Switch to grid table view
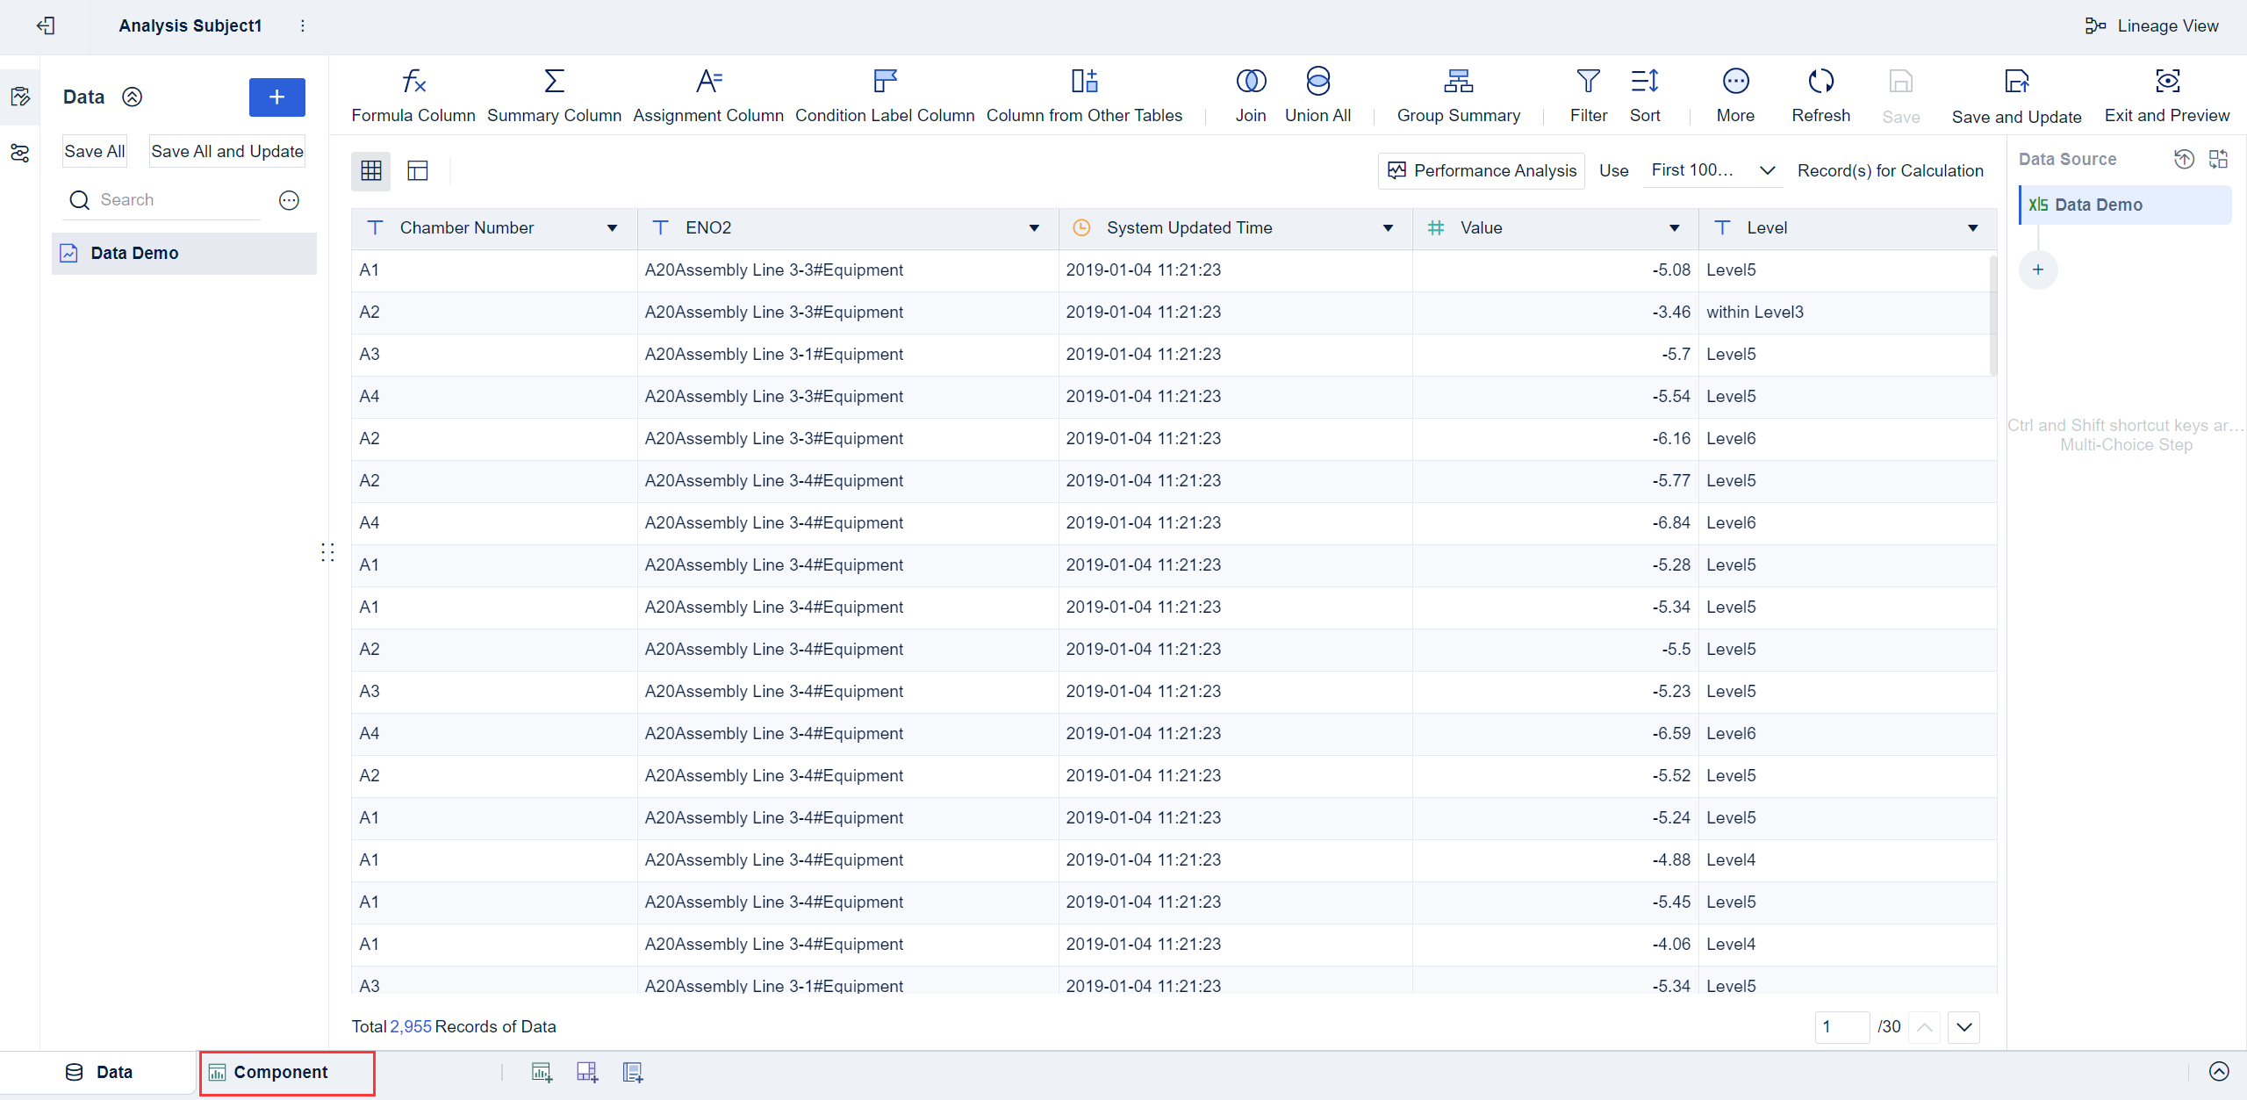2247x1100 pixels. 371,170
